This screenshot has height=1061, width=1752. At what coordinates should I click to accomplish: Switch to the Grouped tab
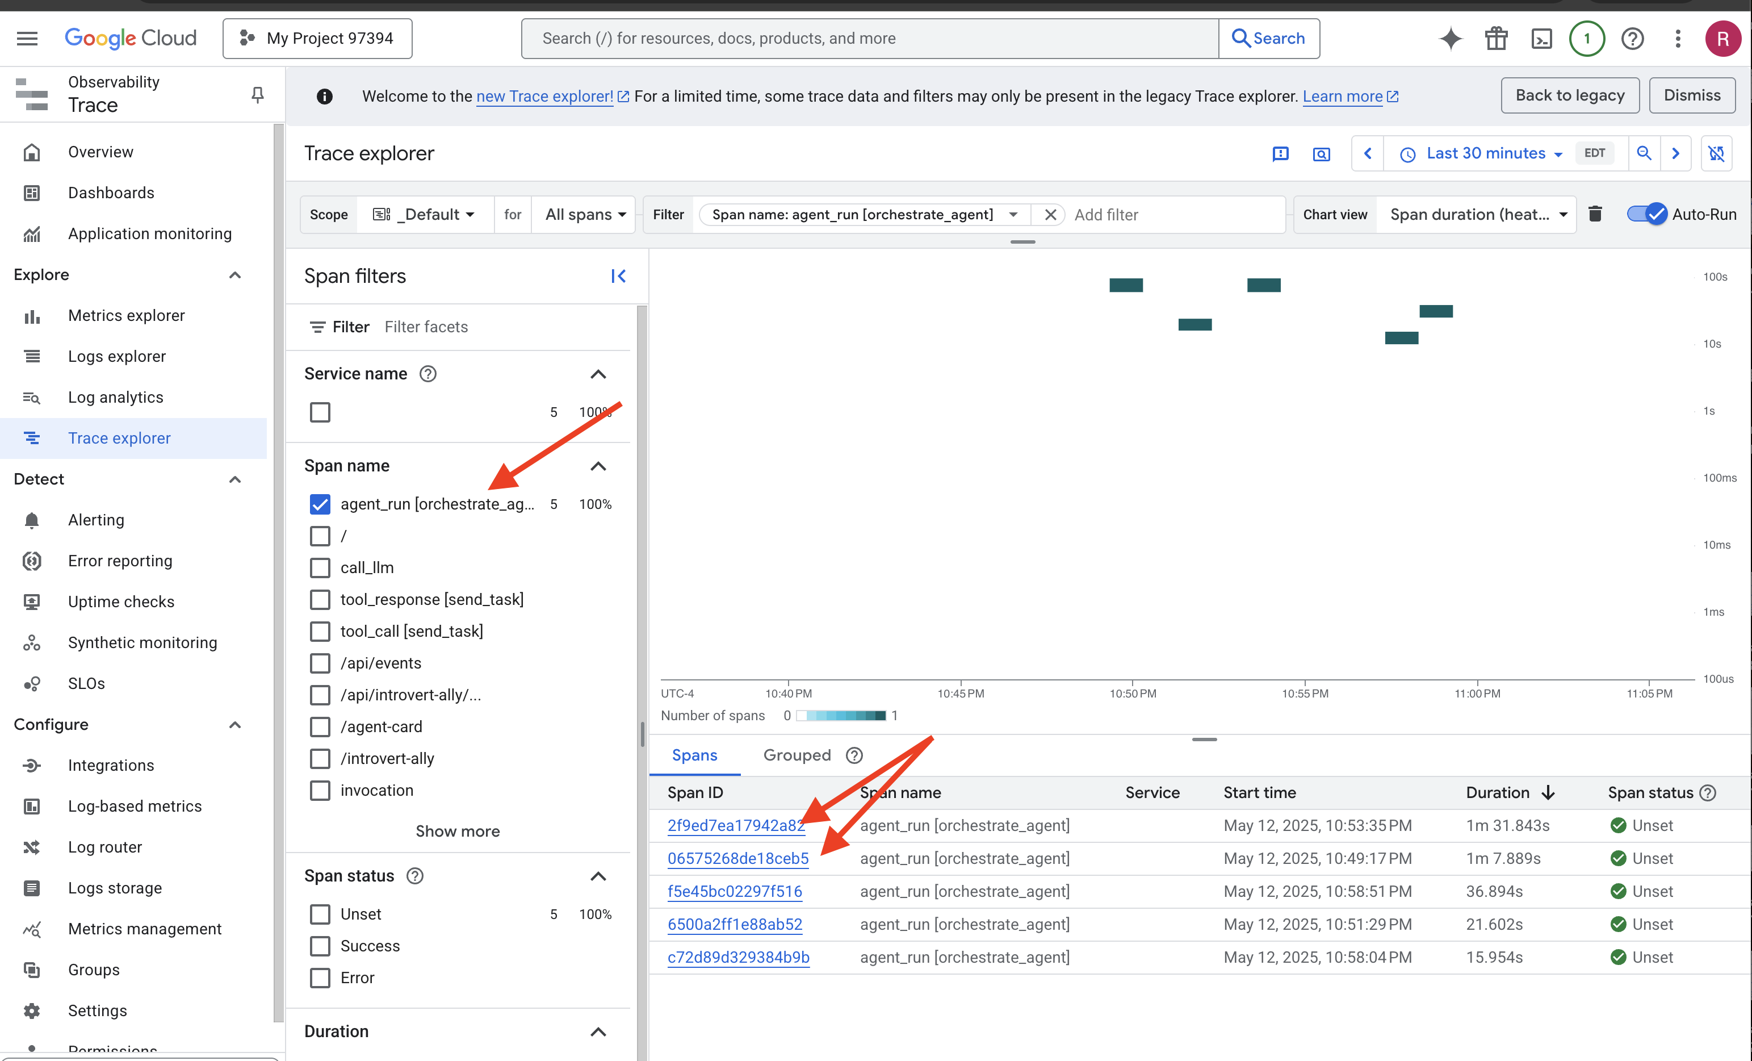pyautogui.click(x=797, y=755)
